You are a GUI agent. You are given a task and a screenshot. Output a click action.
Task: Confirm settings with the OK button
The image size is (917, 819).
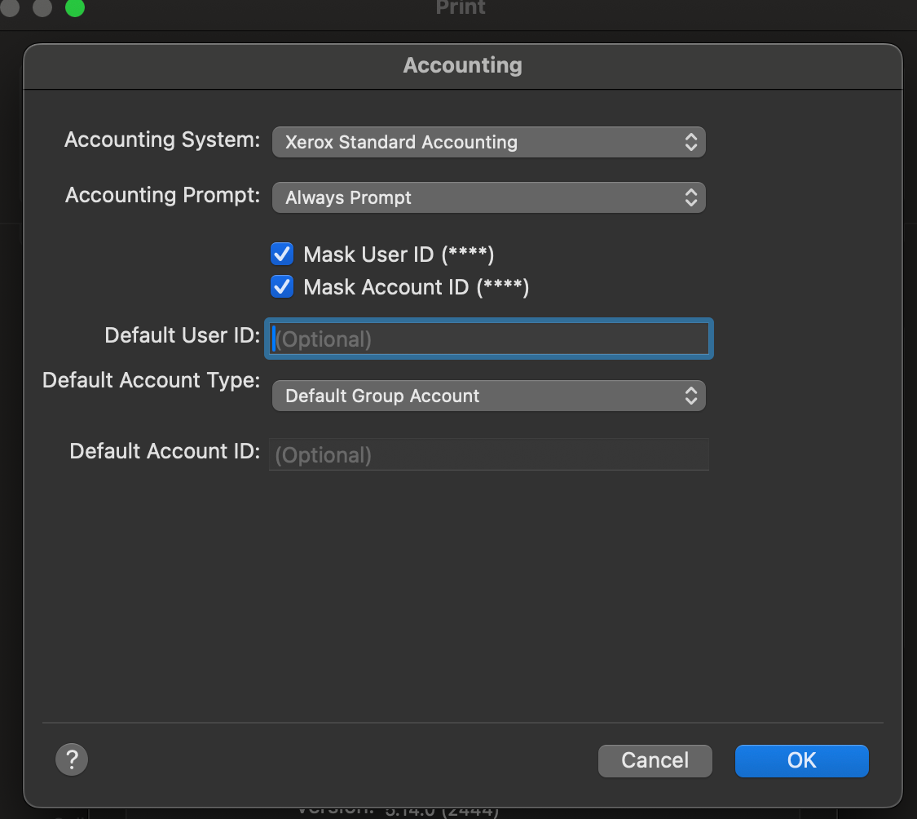tap(801, 760)
